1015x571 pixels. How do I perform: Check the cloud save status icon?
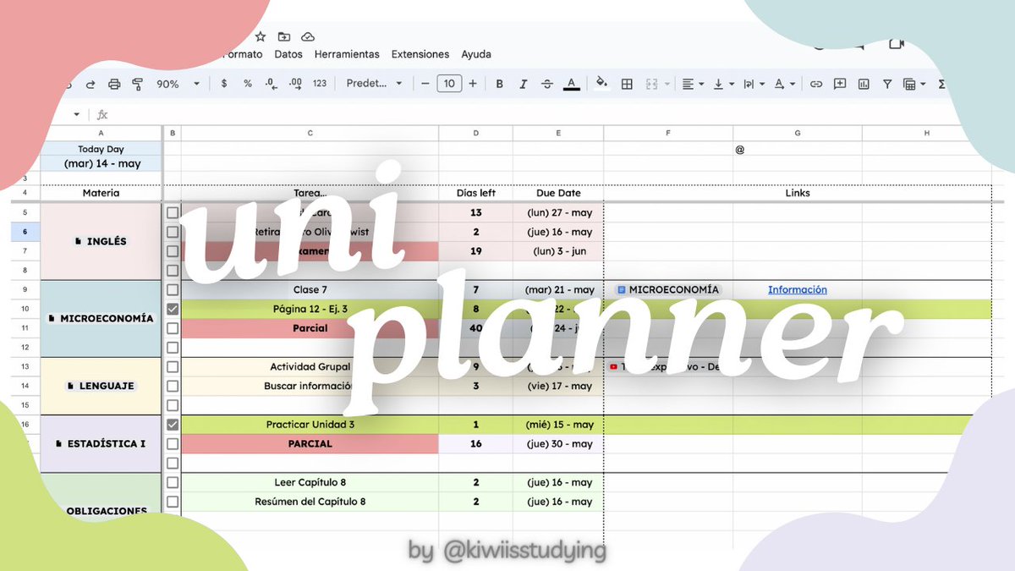308,36
